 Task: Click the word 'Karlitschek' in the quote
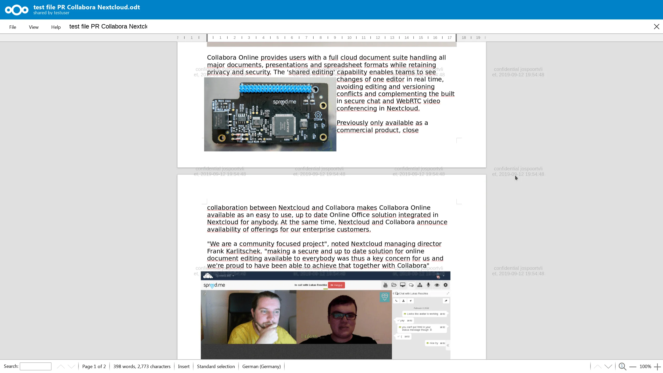(243, 251)
